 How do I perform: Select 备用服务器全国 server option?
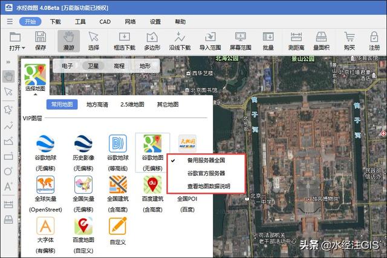(x=206, y=160)
